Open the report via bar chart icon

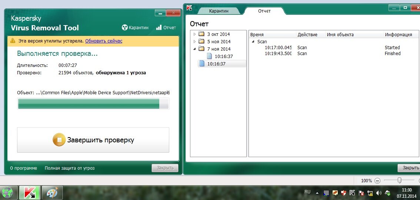[159, 27]
